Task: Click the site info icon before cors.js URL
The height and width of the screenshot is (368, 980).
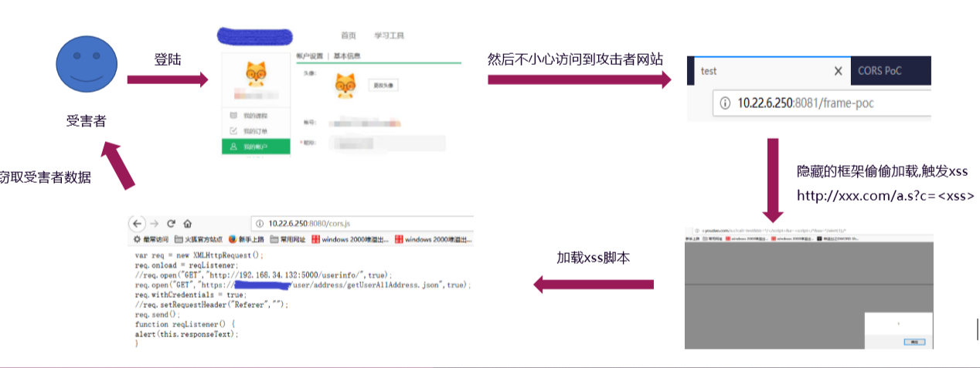Action: point(259,224)
